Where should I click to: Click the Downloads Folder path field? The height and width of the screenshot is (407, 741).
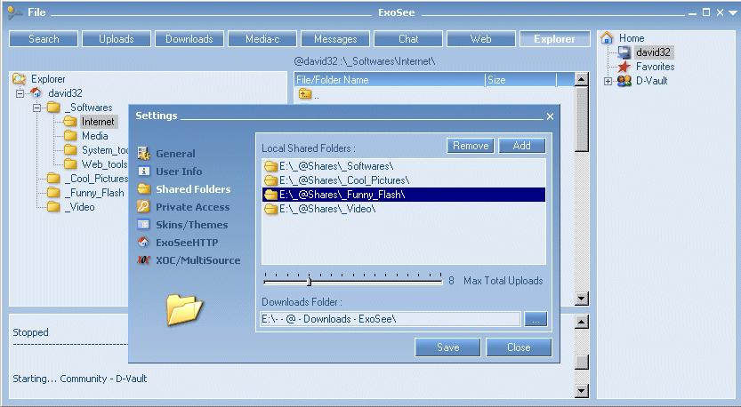pyautogui.click(x=390, y=319)
